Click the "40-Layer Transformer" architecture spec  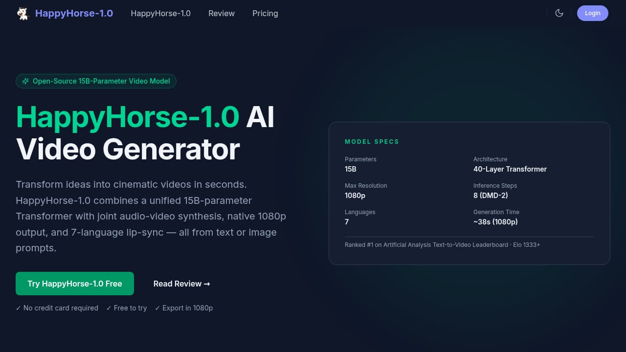[510, 169]
